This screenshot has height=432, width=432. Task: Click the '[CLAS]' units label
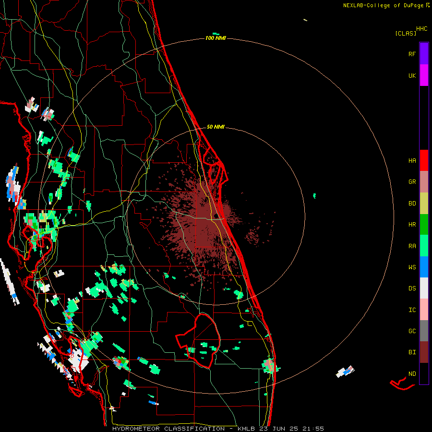coord(406,33)
